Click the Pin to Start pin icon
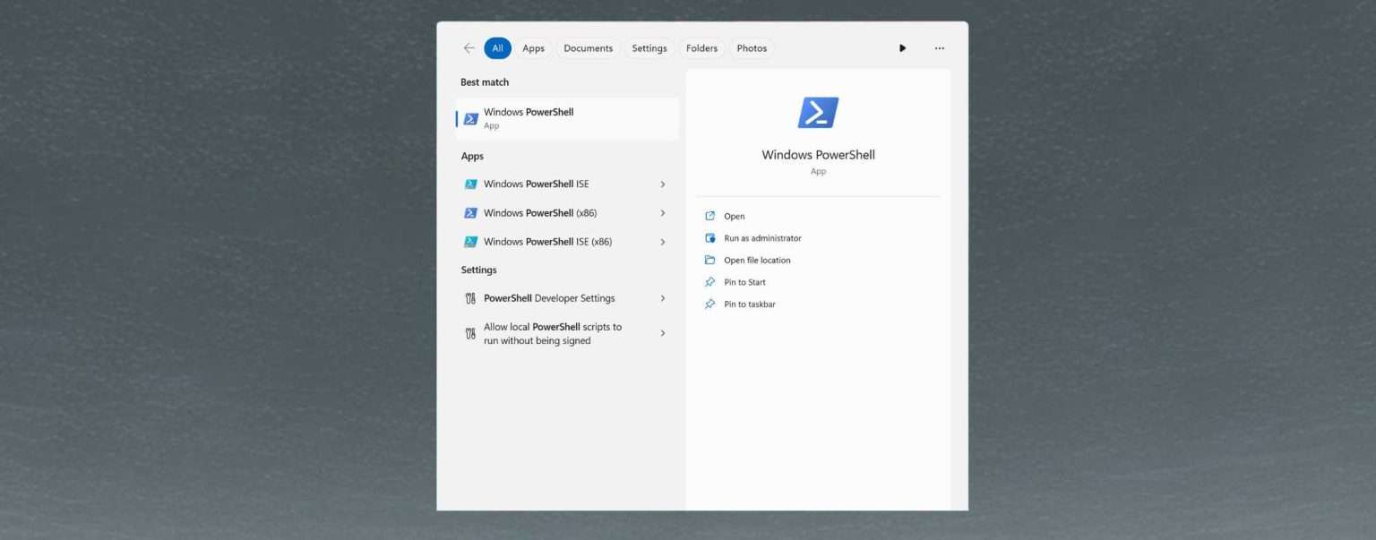 [x=710, y=282]
